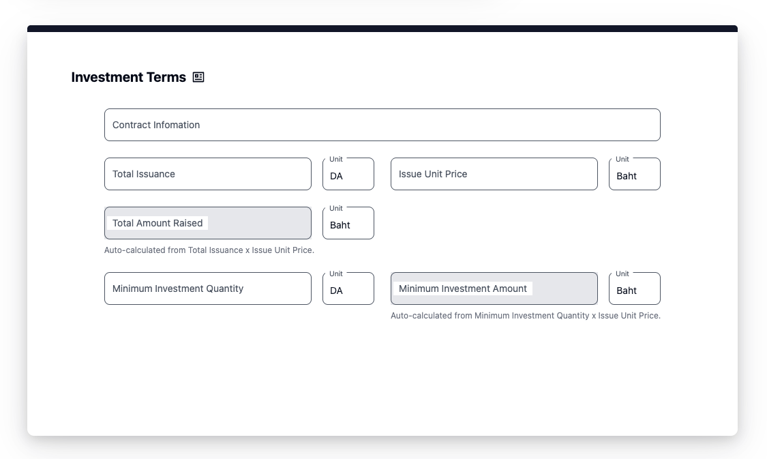Click the grayed Minimum Investment Amount field

pyautogui.click(x=494, y=288)
